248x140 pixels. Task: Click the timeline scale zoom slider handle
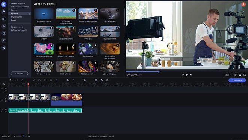pyautogui.click(x=23, y=136)
